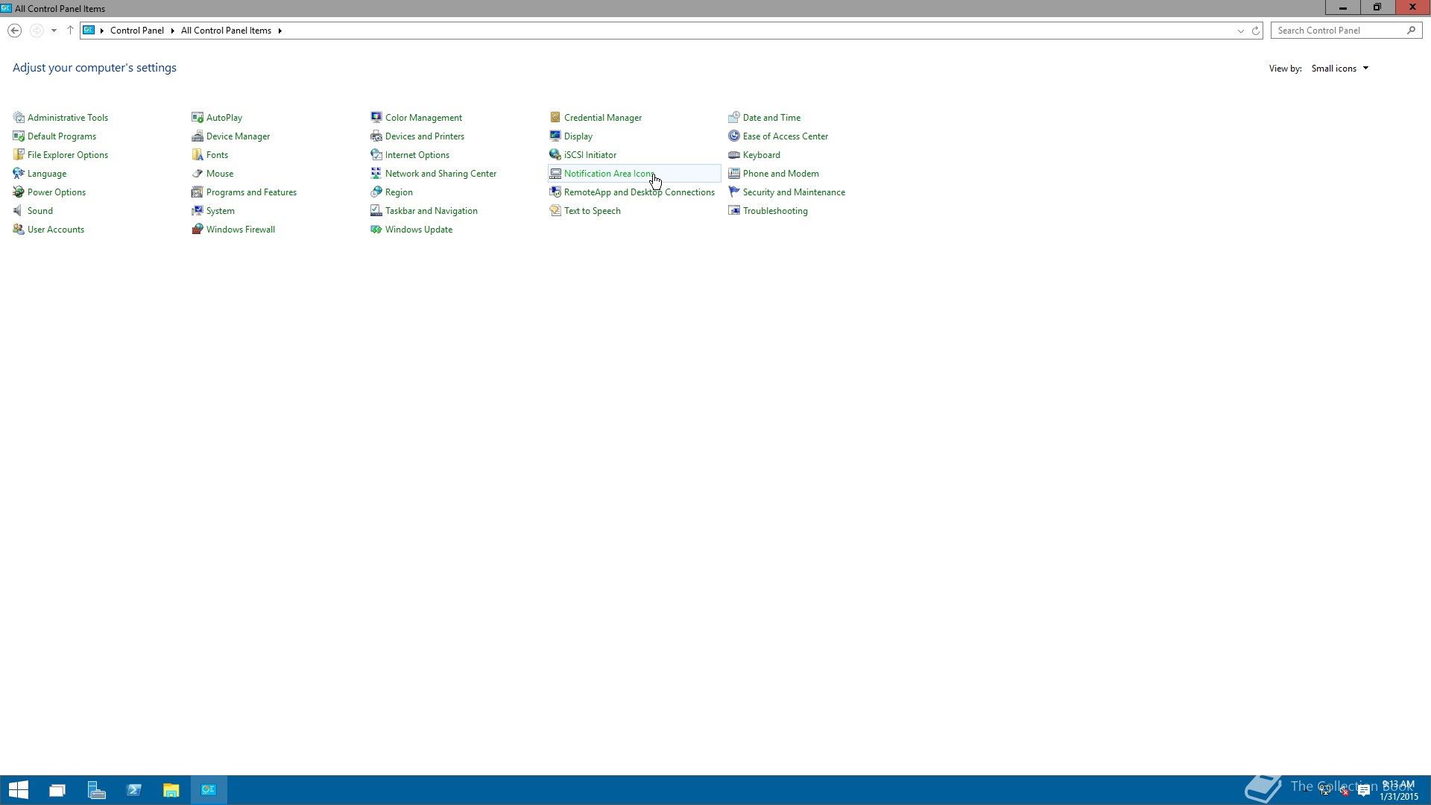Image resolution: width=1431 pixels, height=805 pixels.
Task: Open recent locations dropdown arrow
Action: 54,31
